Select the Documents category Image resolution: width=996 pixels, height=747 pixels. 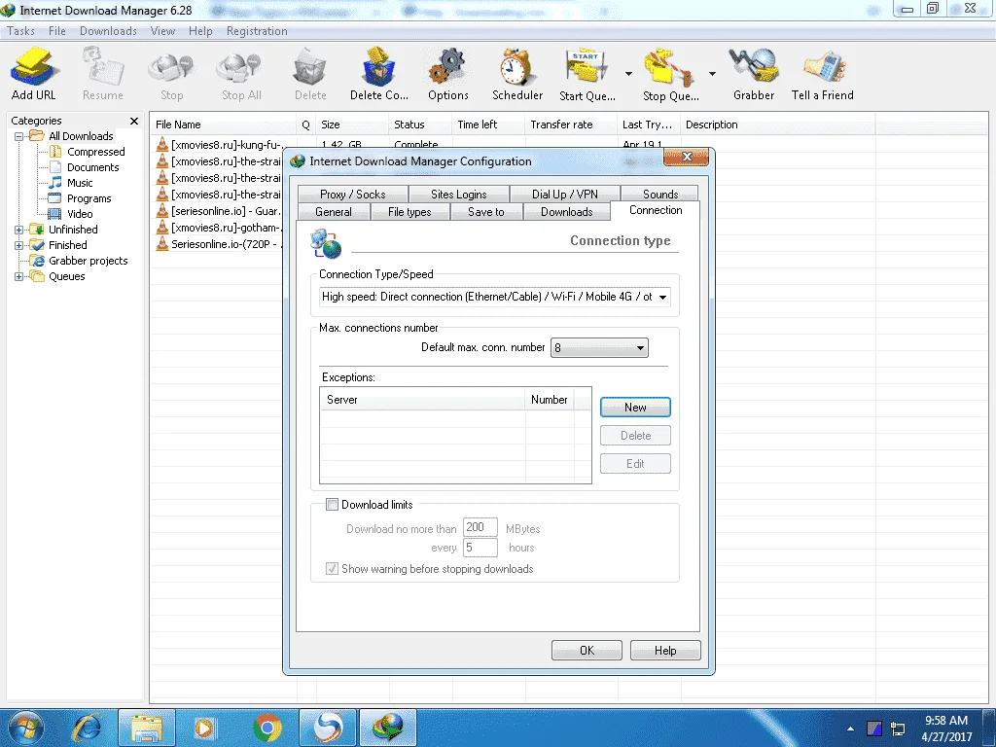click(x=92, y=167)
